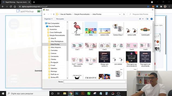The image size is (172, 96).
Task: Click the Rapid Mockup logo
Action: pos(25,11)
